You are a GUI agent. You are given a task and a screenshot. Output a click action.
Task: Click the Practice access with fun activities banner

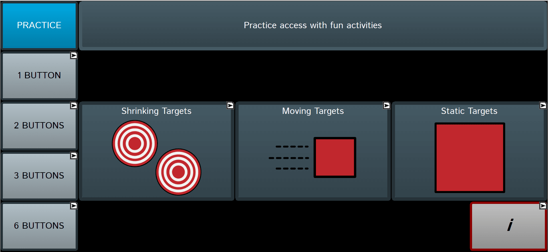click(313, 25)
